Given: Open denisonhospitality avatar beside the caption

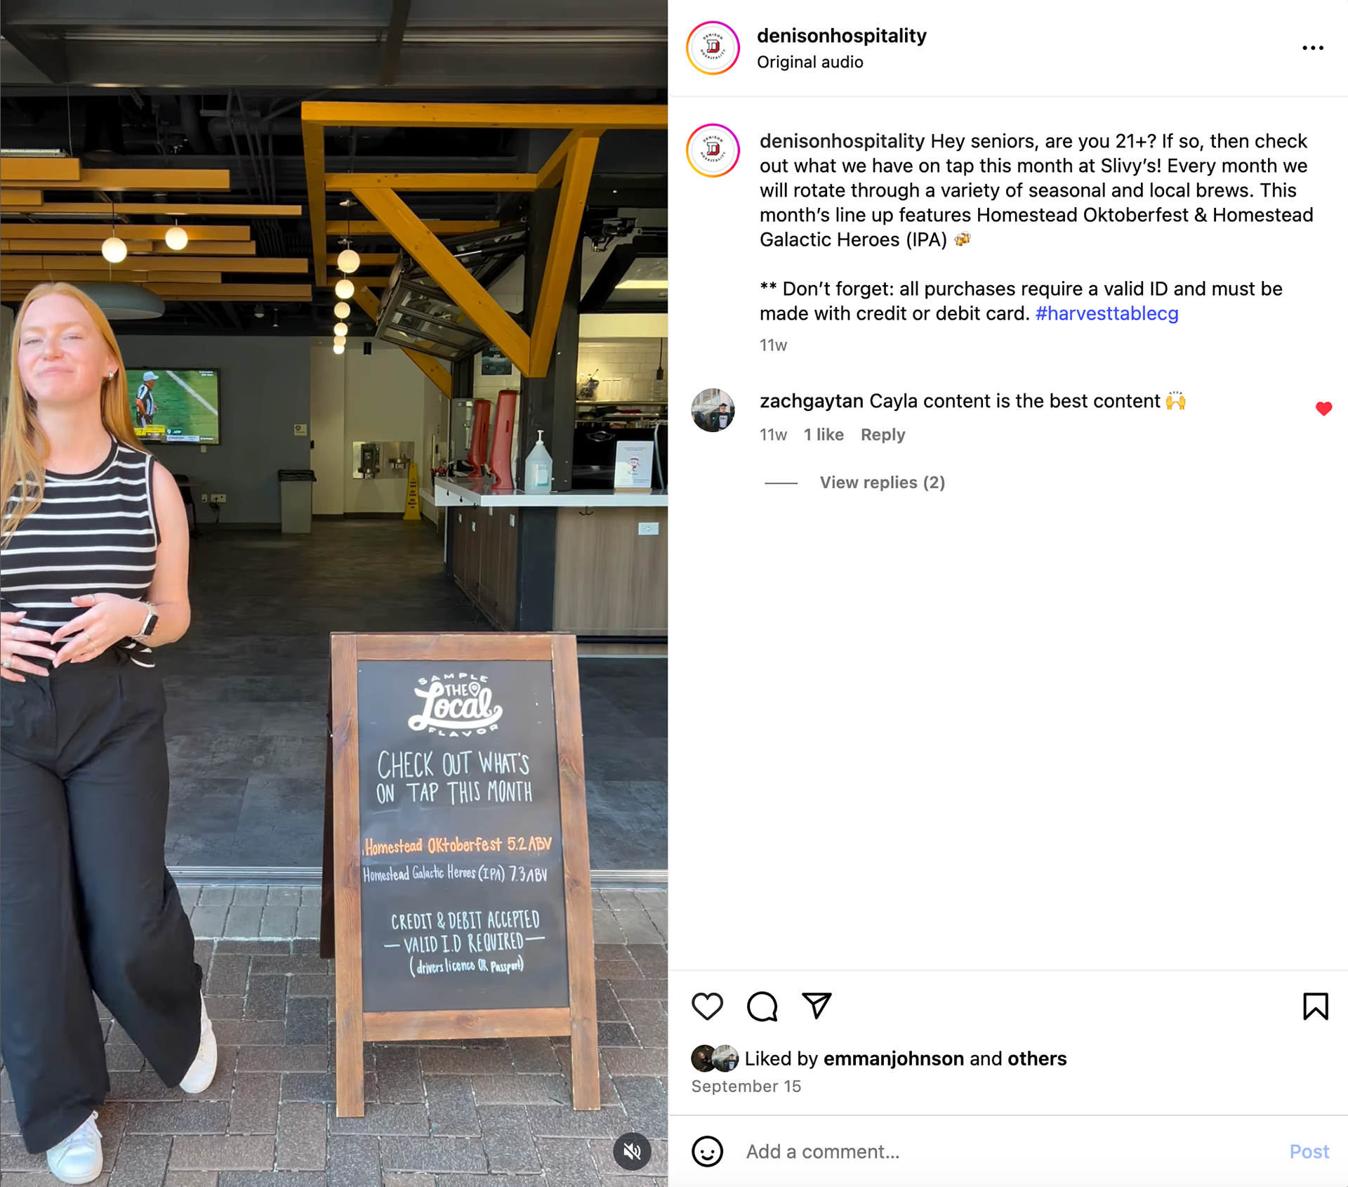Looking at the screenshot, I should pos(713,150).
